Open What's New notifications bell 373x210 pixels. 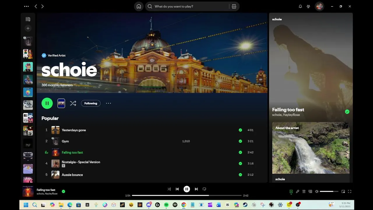pos(300,6)
